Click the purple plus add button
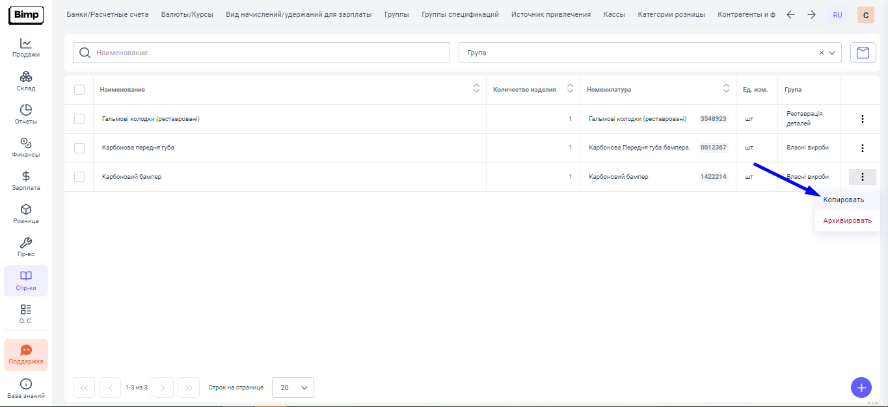 (861, 387)
